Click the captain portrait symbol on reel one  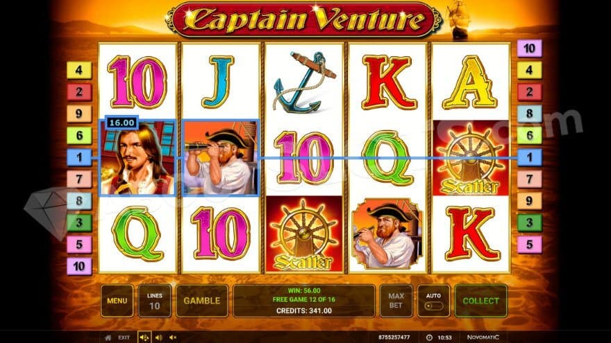(x=137, y=158)
